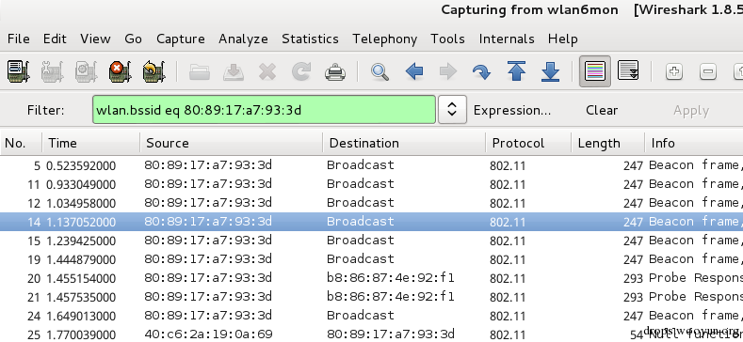Viewport: 743px width, 342px height.
Task: Click destination b8:86:87:4e:92:f1 in packet 20
Action: coord(391,278)
